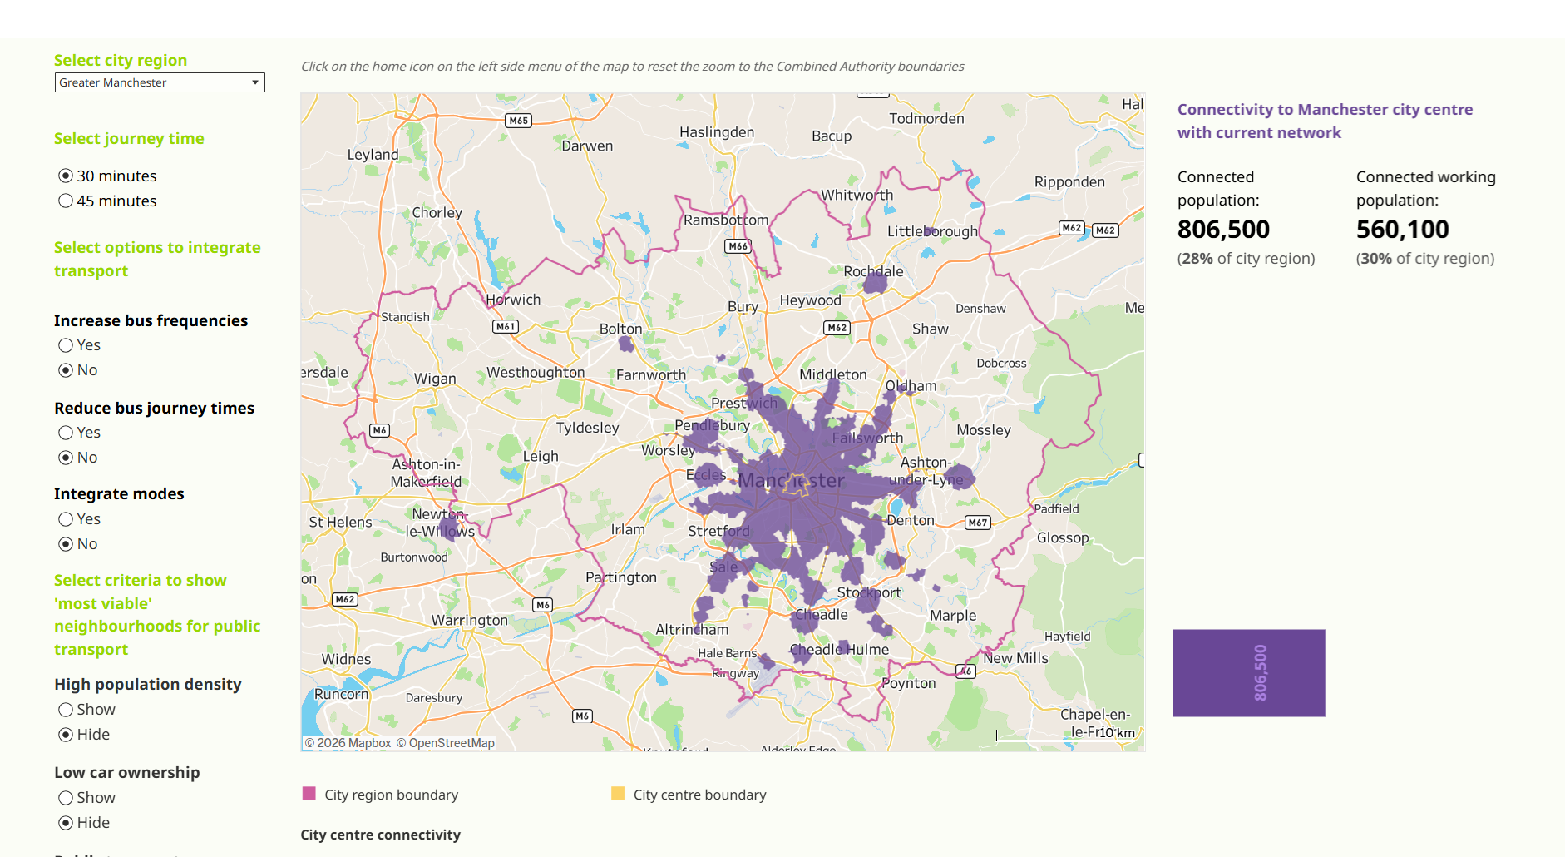Click the St Helens label on the map

(x=341, y=523)
